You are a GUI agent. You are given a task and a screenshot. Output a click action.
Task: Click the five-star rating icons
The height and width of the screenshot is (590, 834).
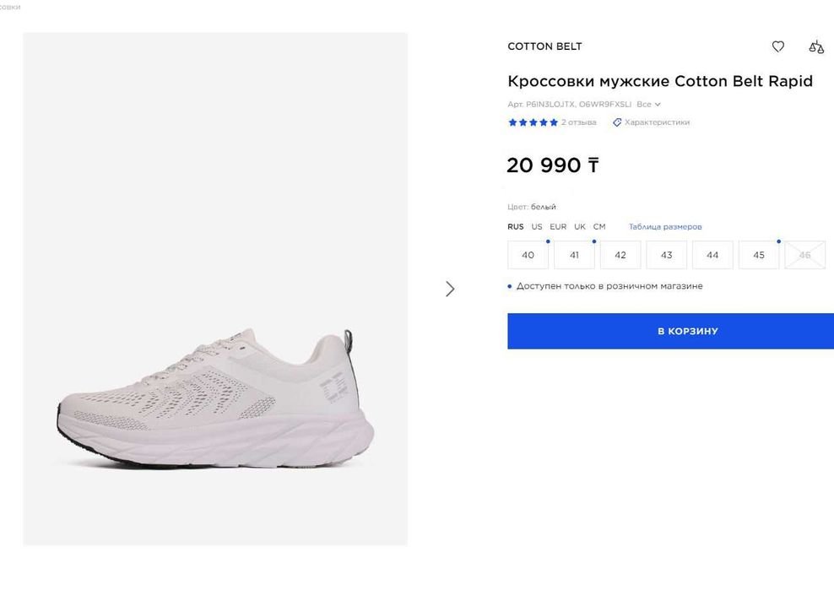tap(533, 122)
